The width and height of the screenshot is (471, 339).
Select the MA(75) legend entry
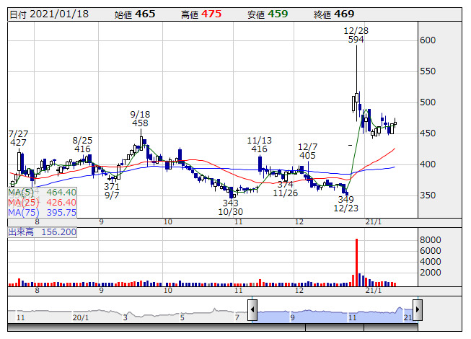point(42,213)
